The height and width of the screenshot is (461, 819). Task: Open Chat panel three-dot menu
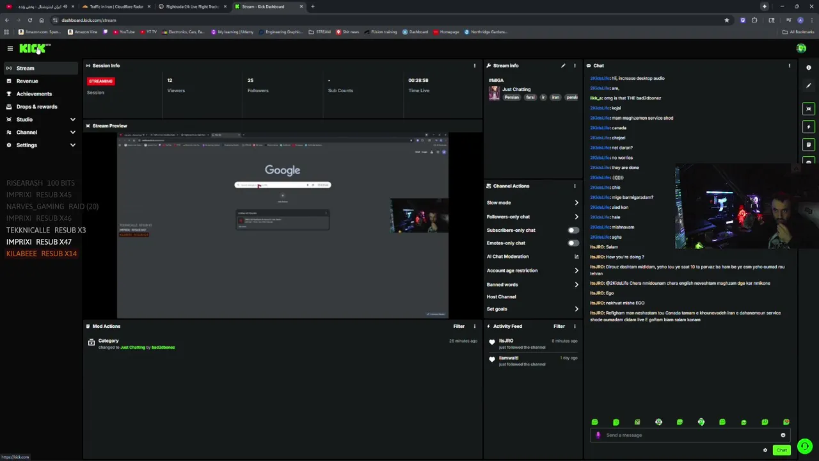[789, 65]
